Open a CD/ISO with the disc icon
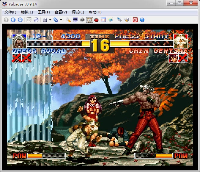This screenshot has height=172, width=200. (36, 20)
